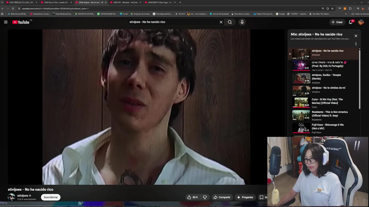
Task: Open Star Wars The Mand... bookmark
Action: 319,14
